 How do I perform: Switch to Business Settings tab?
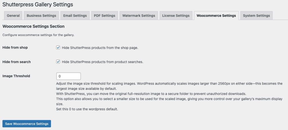(x=41, y=16)
